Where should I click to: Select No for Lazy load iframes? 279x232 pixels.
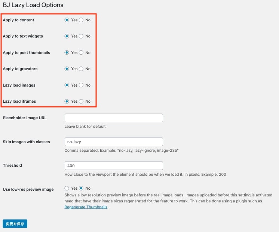81,101
